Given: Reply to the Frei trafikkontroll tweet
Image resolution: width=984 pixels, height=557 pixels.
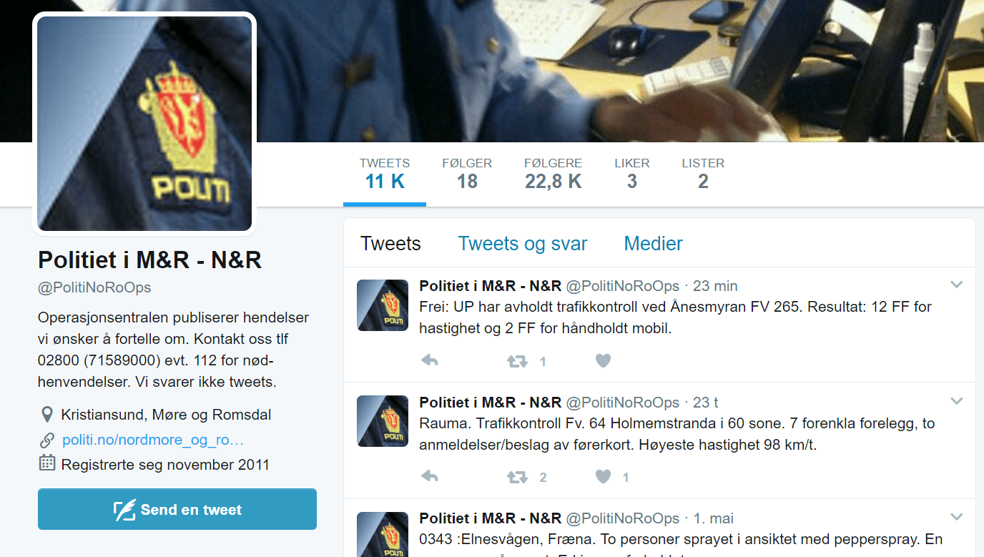Looking at the screenshot, I should point(430,361).
